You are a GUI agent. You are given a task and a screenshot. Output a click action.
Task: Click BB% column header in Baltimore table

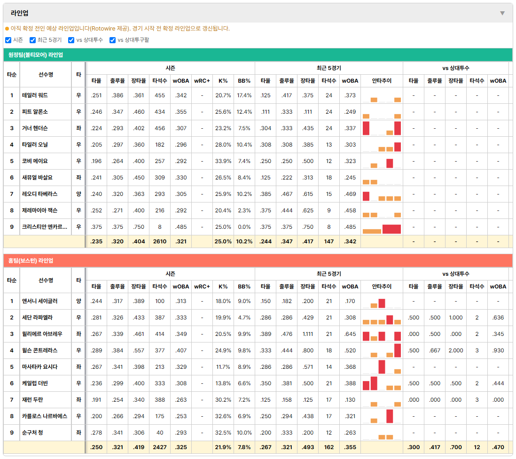pos(244,81)
